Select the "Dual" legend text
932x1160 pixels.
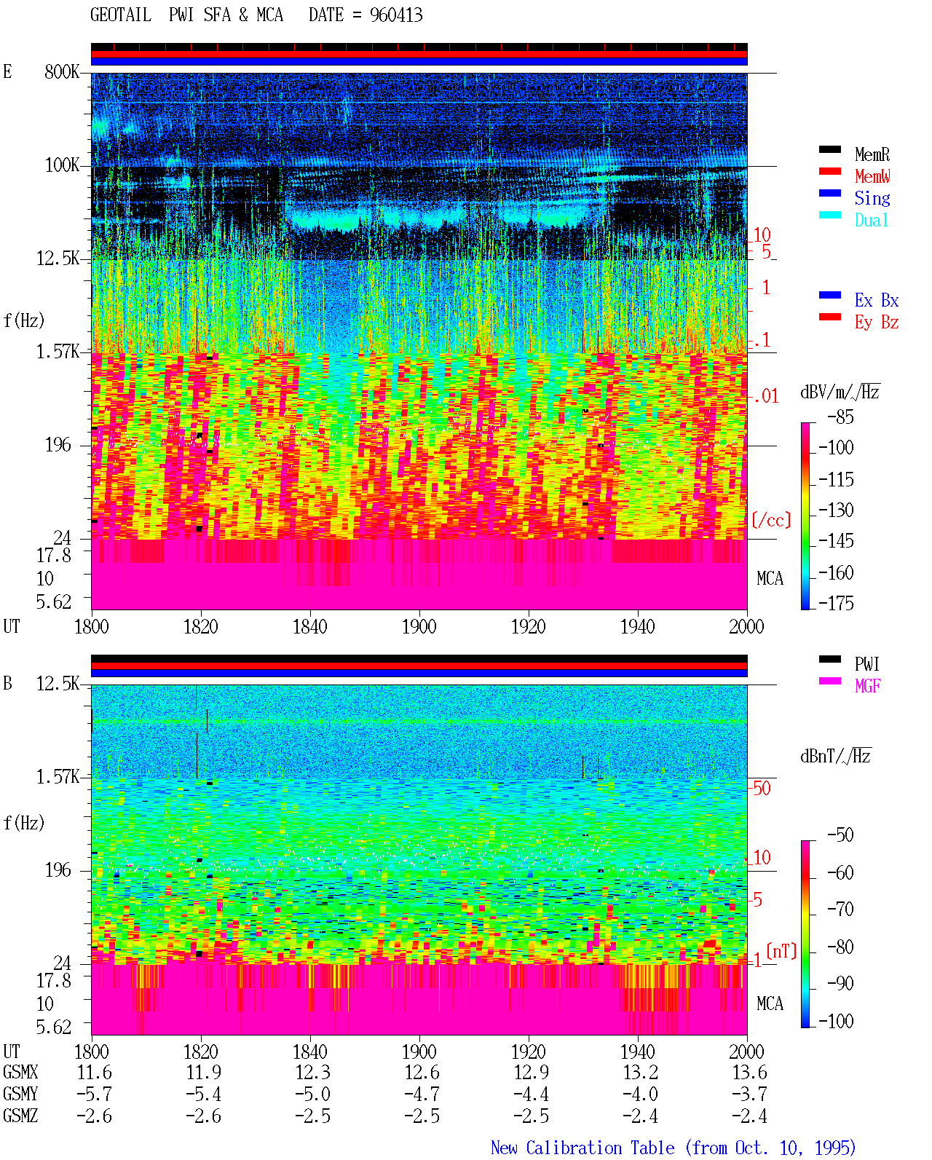coord(872,220)
